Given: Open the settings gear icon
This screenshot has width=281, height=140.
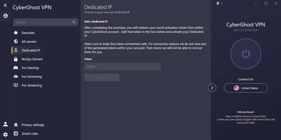Looking at the screenshot, I should pyautogui.click(x=5, y=135).
